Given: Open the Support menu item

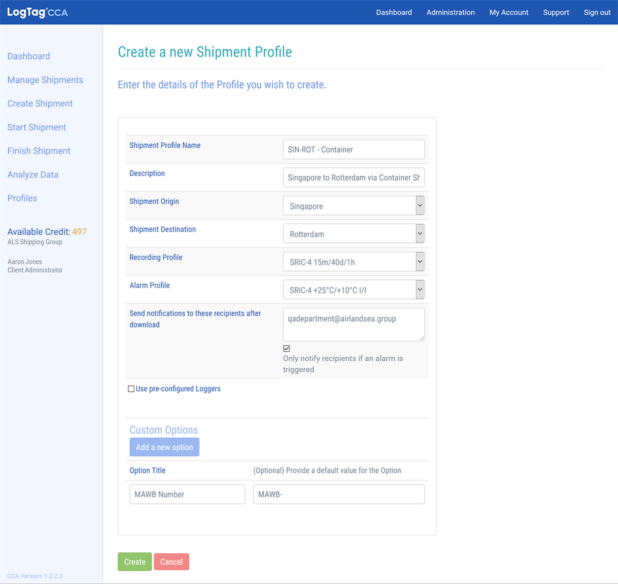Looking at the screenshot, I should pos(556,12).
